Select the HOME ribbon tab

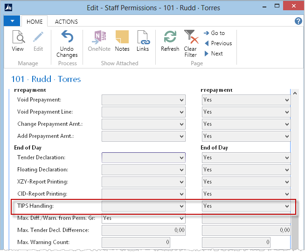[35, 22]
